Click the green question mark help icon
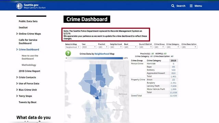The height and width of the screenshot is (123, 219). 68,53
